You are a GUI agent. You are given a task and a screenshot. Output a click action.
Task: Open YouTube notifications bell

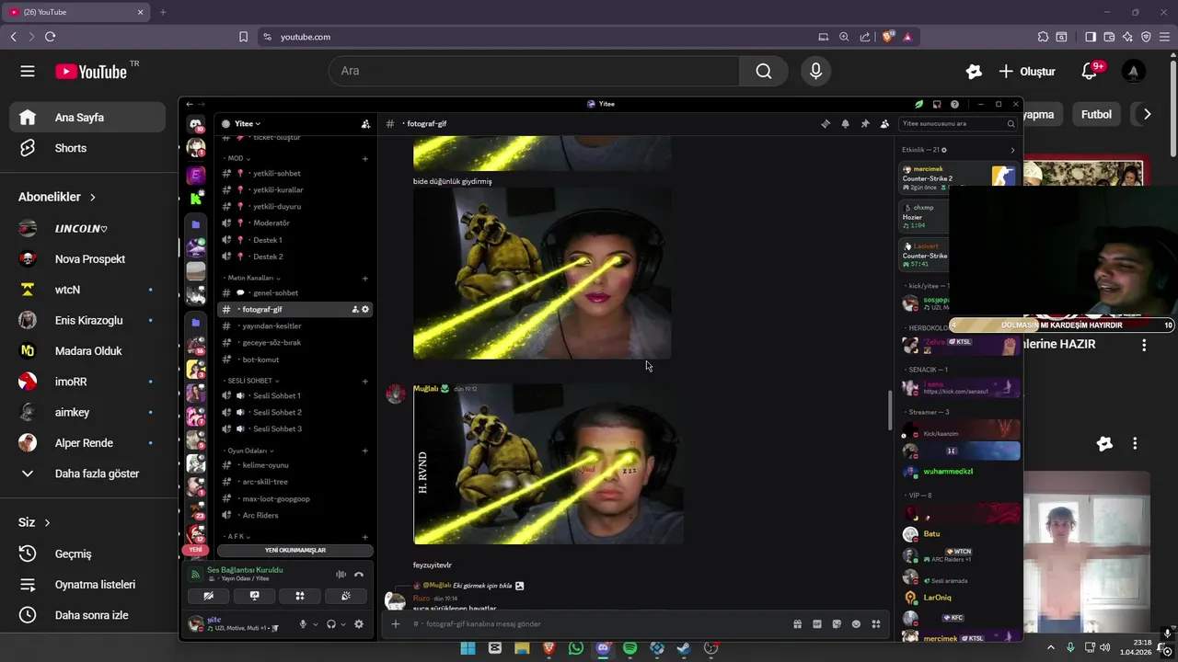(1090, 71)
